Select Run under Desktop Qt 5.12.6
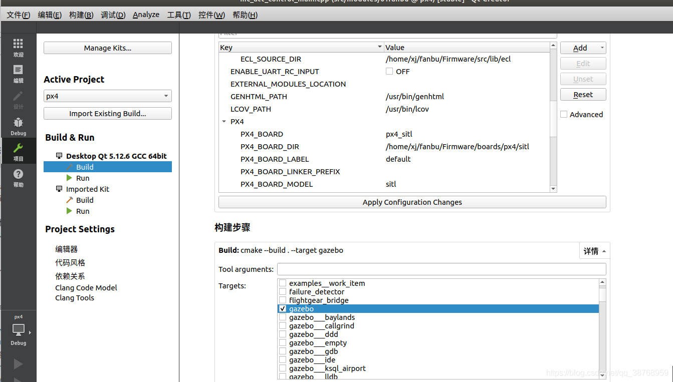The height and width of the screenshot is (382, 673). click(83, 178)
